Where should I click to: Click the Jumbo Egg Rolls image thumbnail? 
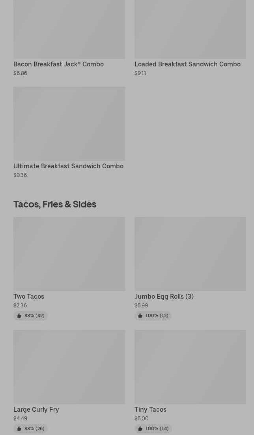190,254
